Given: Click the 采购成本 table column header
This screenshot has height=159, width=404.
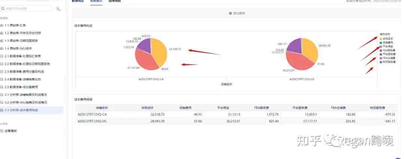Looking at the screenshot, I should coord(148,108).
